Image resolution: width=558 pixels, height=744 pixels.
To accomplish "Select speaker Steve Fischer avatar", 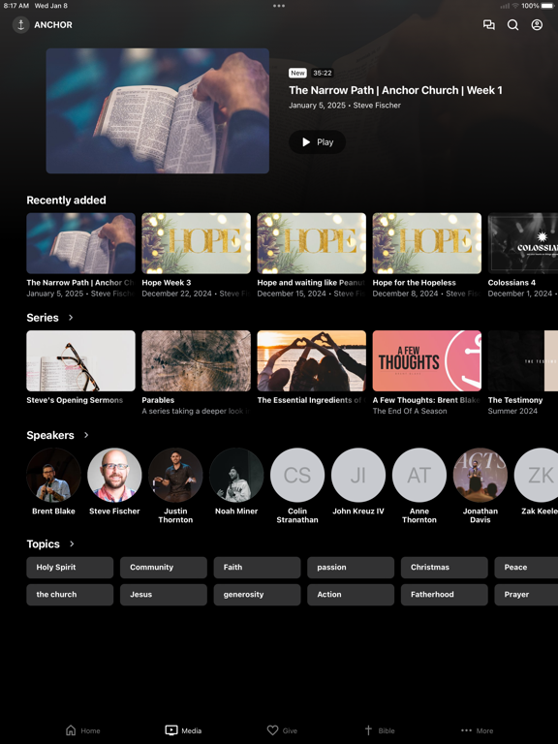I will [114, 475].
